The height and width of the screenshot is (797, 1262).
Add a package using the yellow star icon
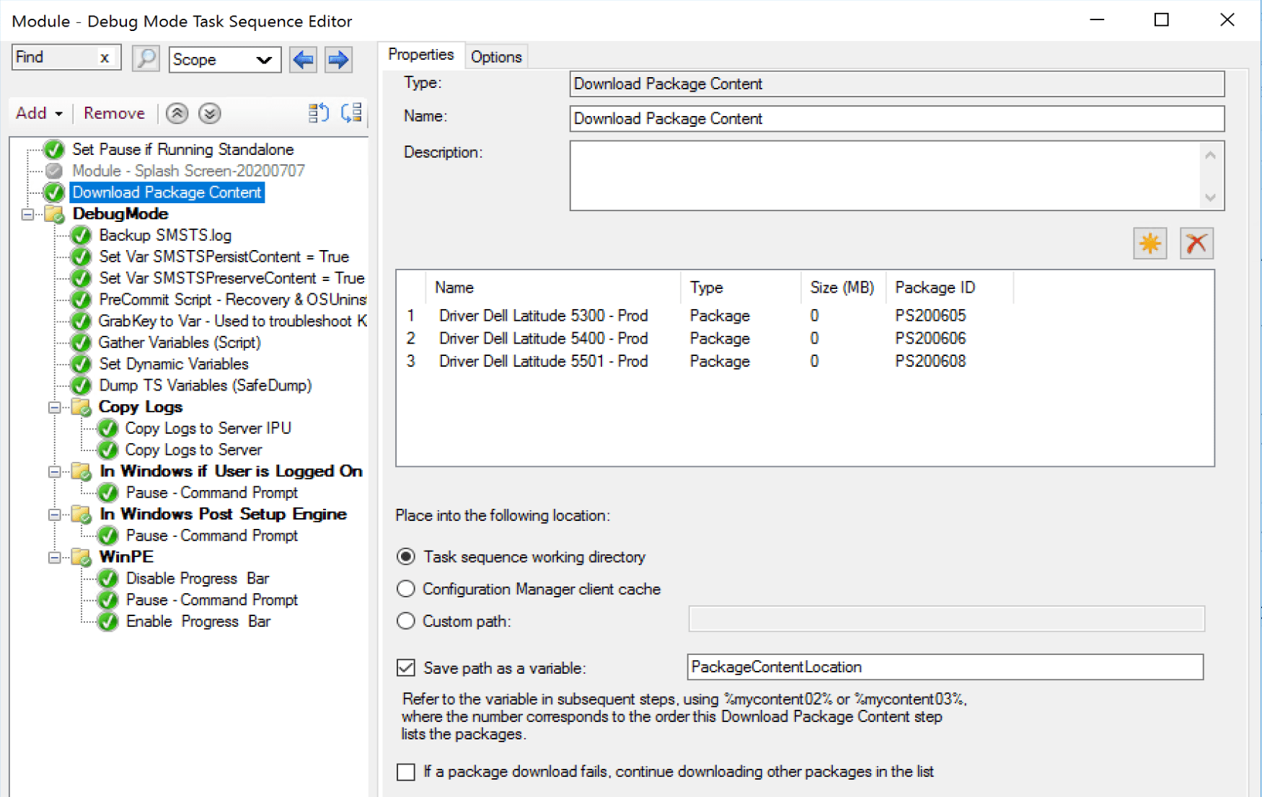(x=1150, y=244)
